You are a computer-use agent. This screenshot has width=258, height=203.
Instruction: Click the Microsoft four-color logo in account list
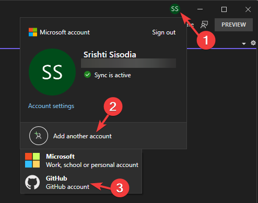(32, 160)
